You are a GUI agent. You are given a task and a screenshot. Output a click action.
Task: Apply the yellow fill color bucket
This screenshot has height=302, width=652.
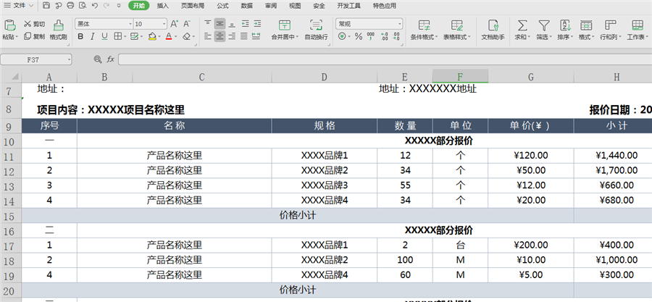(152, 36)
